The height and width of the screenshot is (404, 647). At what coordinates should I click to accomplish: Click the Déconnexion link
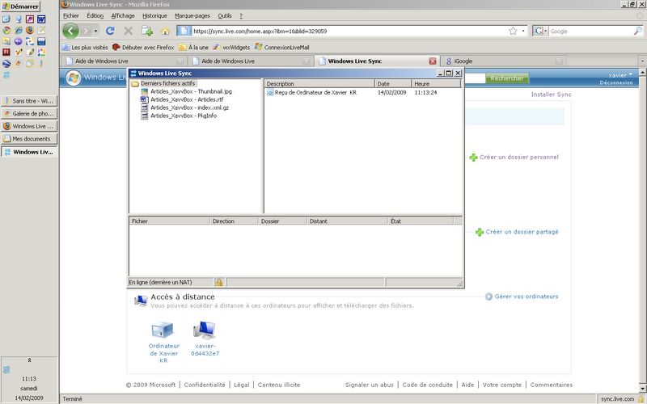point(616,82)
